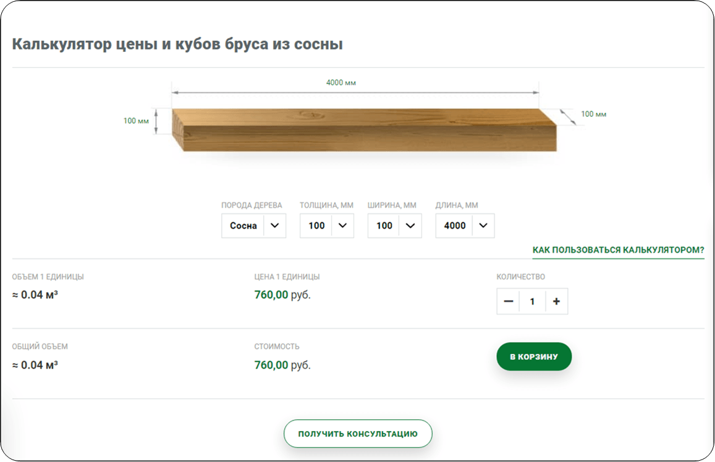This screenshot has height=462, width=715.
Task: Click the 100 мм label left of beam
Action: [136, 121]
